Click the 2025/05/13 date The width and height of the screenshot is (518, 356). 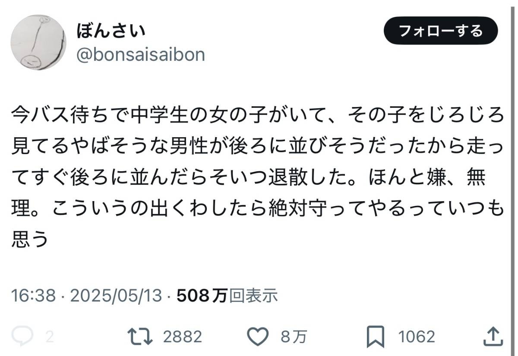[x=116, y=296]
